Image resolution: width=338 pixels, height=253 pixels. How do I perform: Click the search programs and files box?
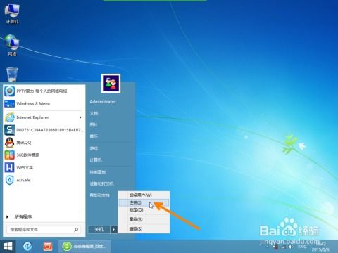coord(44,230)
